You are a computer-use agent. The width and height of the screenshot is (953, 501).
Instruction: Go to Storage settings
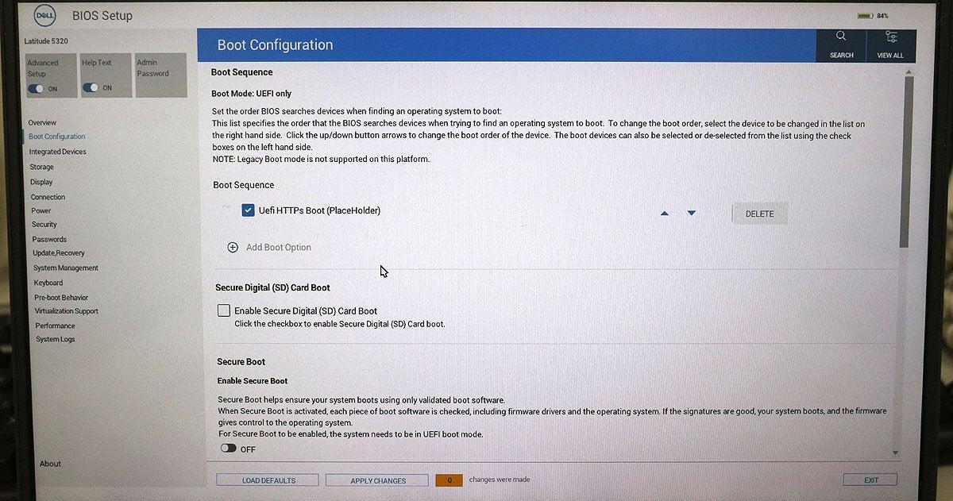point(42,167)
